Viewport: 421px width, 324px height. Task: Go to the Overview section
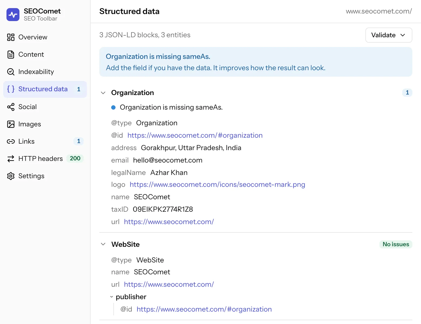(x=45, y=37)
